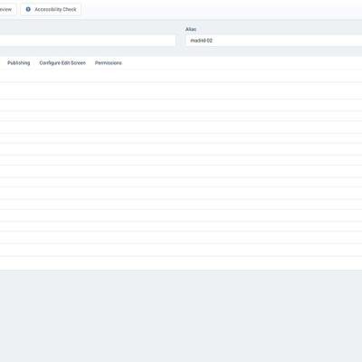The image size is (362, 362).
Task: Select the tab right of Configure Edit Screen
Action: point(109,62)
